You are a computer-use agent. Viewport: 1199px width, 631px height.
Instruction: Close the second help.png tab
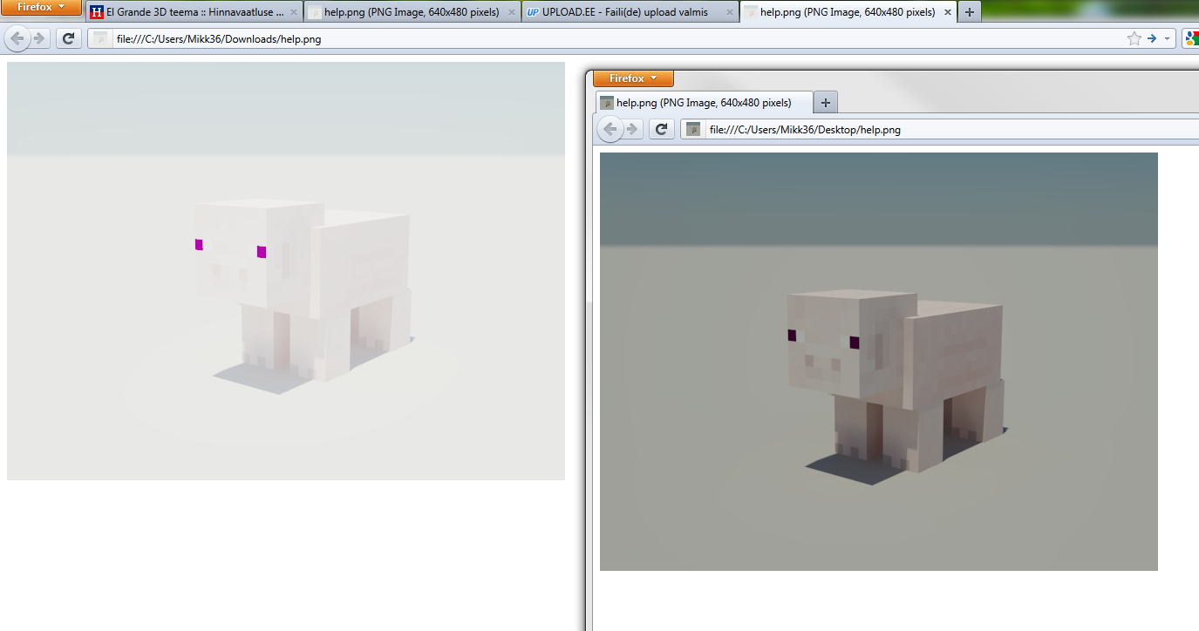512,13
